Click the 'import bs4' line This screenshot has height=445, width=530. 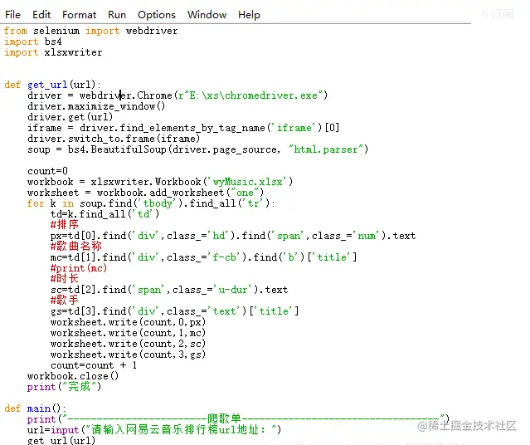pos(33,42)
